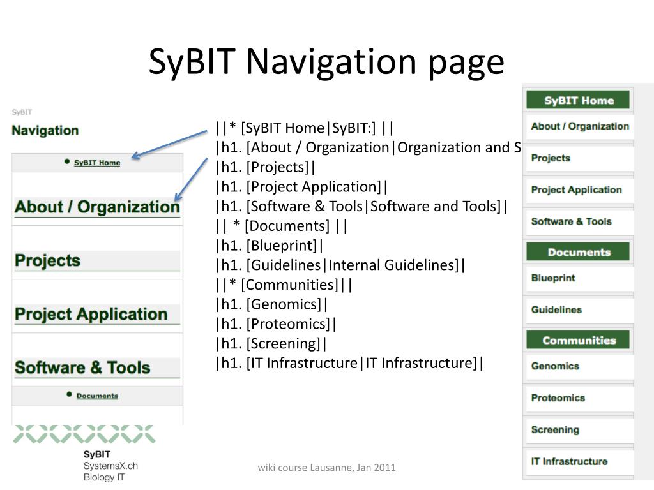
Task: Click the footer text wiki course Lausanne, Jan 2011
Action: [326, 468]
